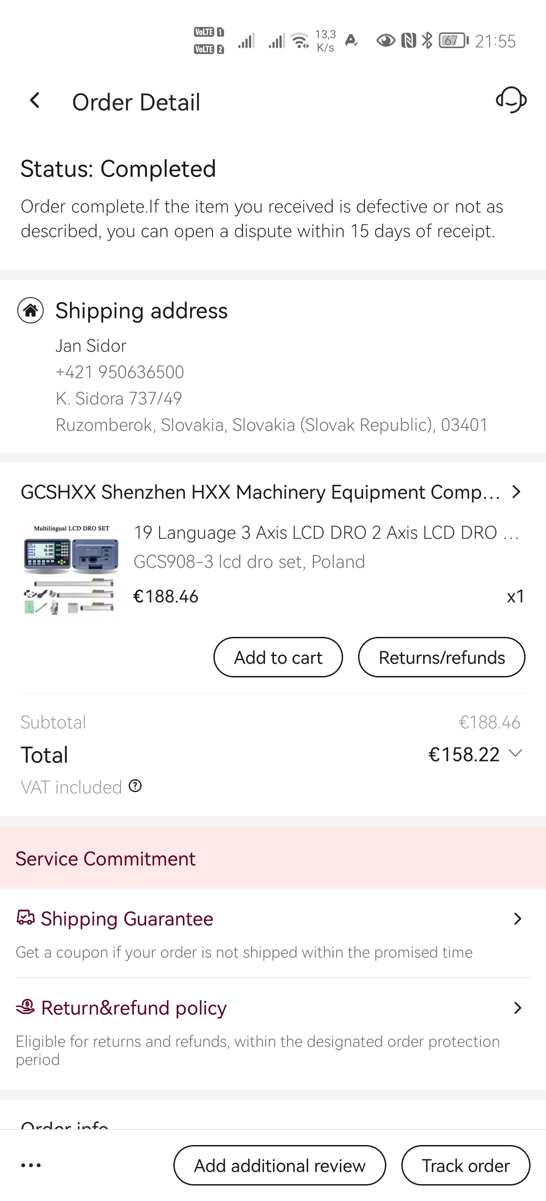Expand Shipping Guarantee details arrow
Viewport: 546px width, 1201px height.
[x=517, y=918]
